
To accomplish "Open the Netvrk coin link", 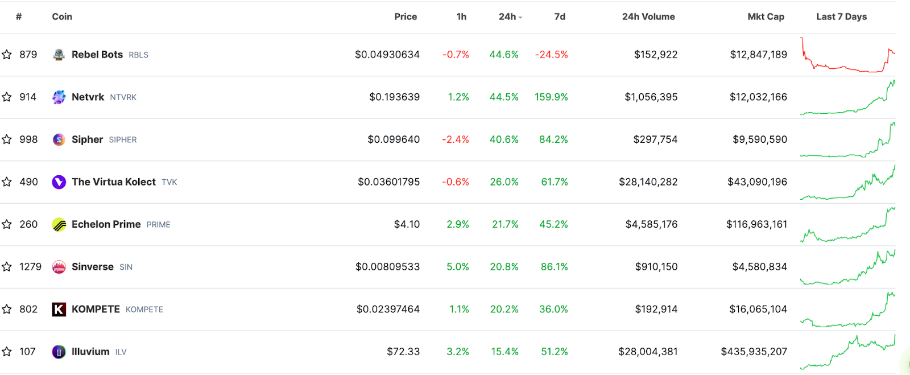I will tap(88, 97).
